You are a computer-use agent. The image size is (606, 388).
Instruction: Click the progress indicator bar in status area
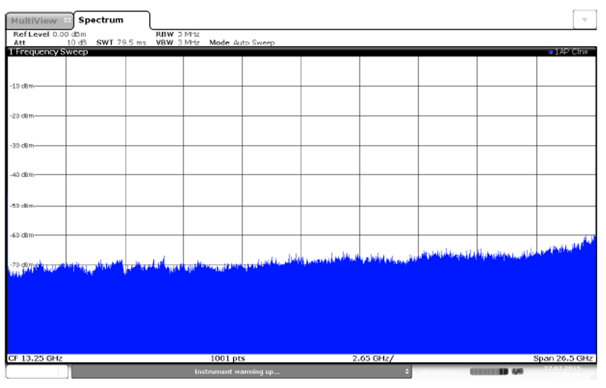[x=489, y=372]
